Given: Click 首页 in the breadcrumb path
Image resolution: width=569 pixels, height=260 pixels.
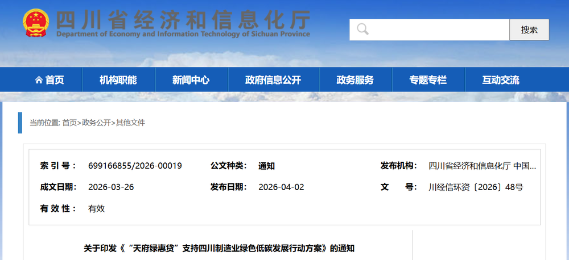Looking at the screenshot, I should 69,123.
